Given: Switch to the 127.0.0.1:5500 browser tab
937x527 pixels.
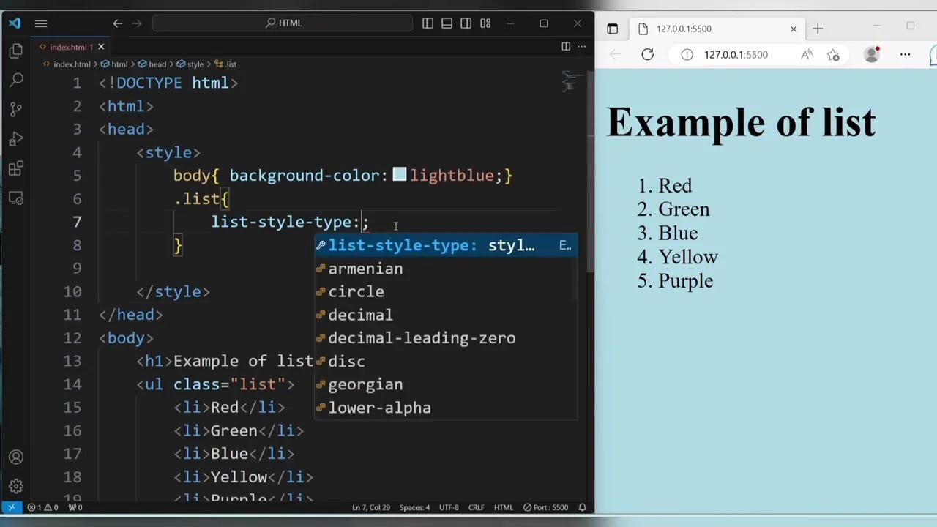Looking at the screenshot, I should pyautogui.click(x=684, y=29).
